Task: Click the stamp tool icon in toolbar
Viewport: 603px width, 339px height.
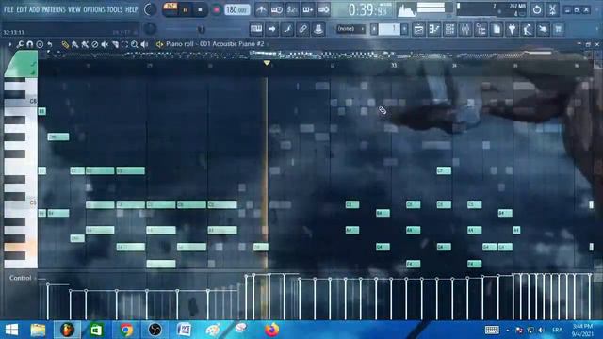Action: (x=318, y=29)
